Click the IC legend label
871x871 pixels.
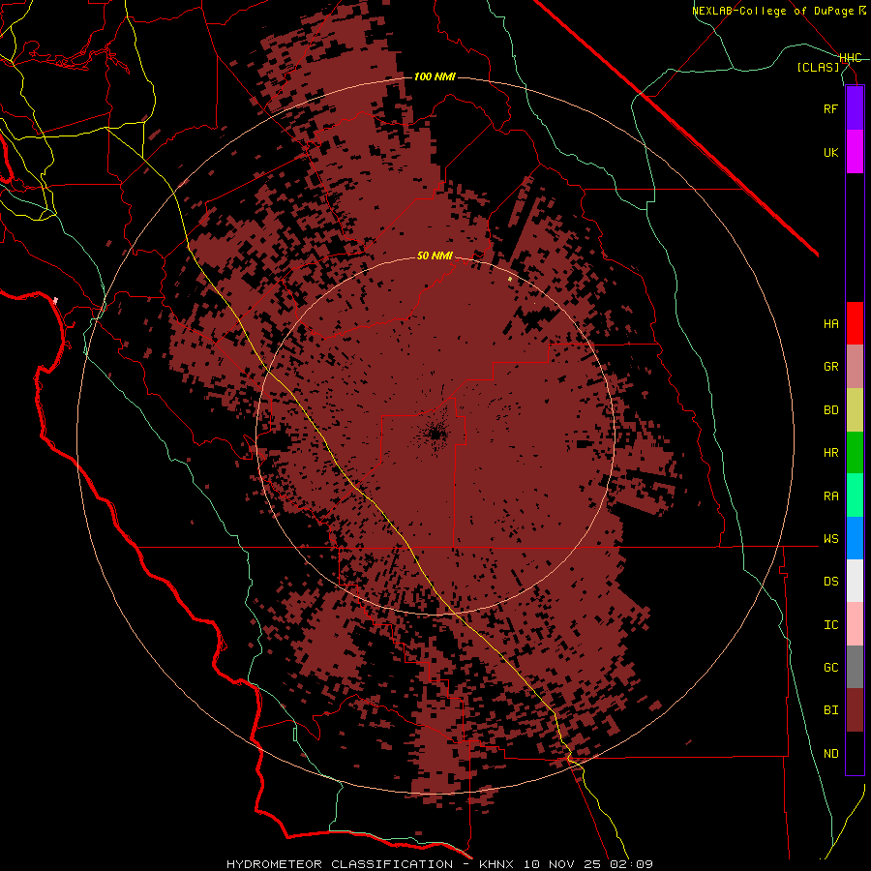831,625
